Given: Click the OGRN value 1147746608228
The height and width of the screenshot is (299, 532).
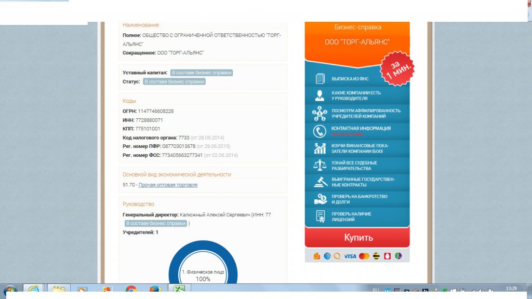Looking at the screenshot, I should click(x=156, y=111).
